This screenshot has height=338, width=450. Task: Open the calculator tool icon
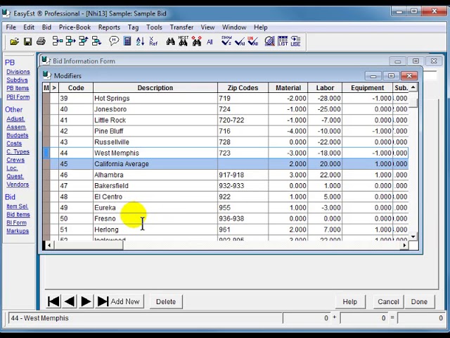click(x=127, y=42)
